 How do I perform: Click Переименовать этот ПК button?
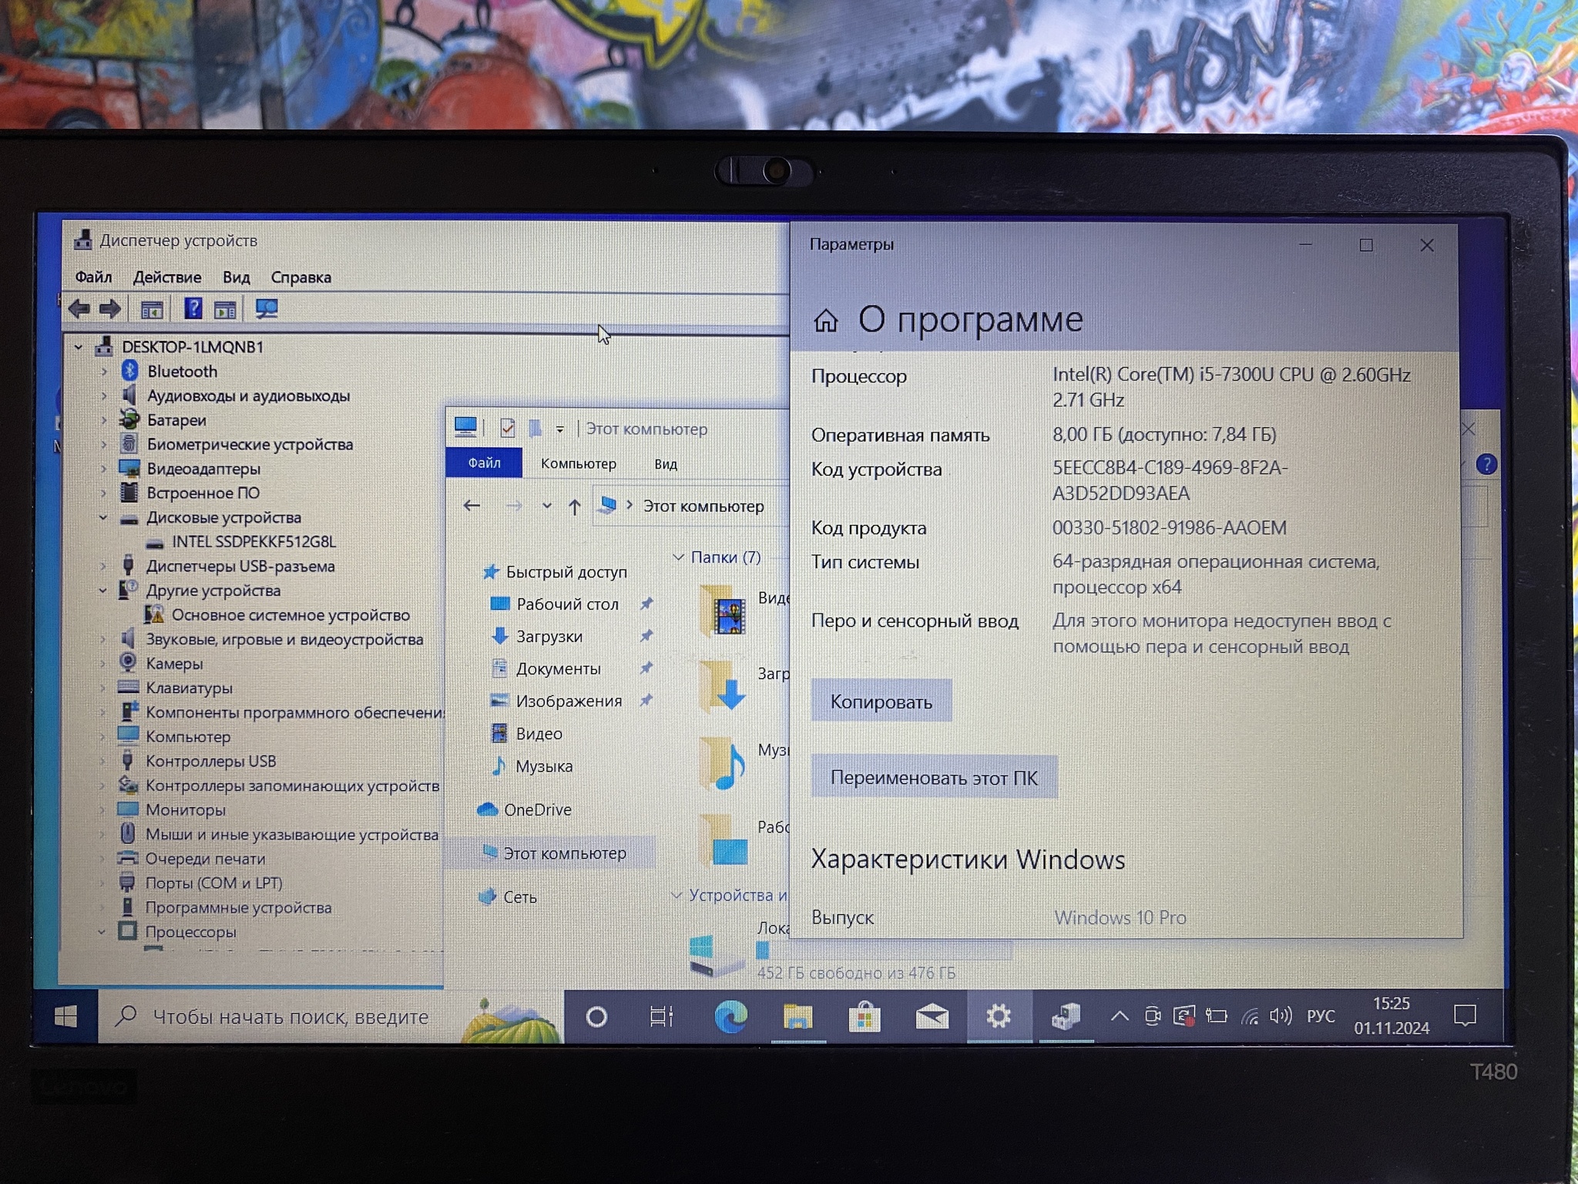point(933,778)
